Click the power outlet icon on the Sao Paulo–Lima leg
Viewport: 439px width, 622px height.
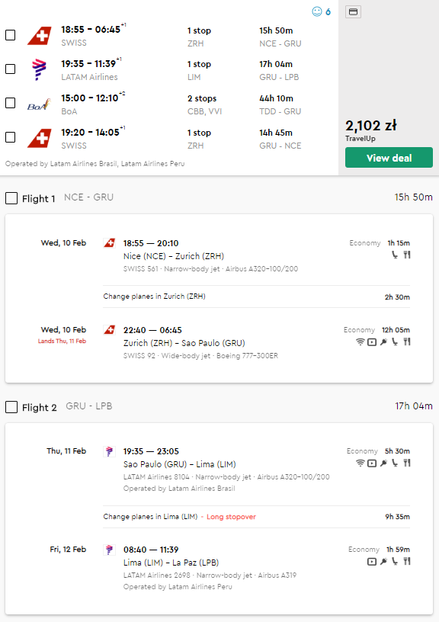[383, 463]
